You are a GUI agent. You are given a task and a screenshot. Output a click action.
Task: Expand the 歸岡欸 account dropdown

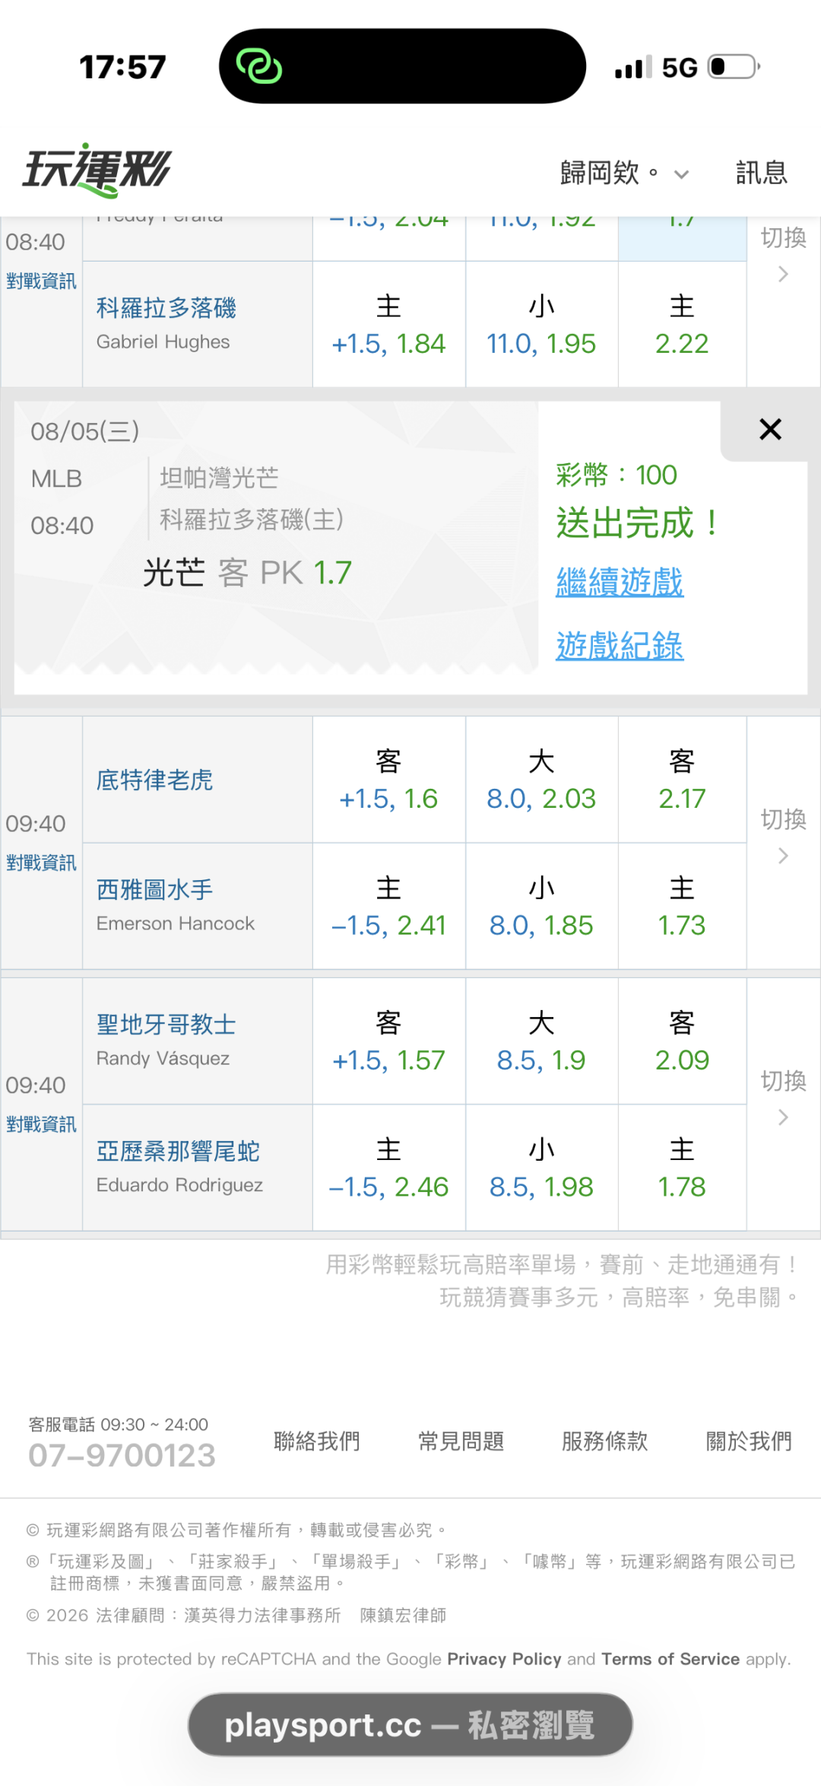click(624, 173)
